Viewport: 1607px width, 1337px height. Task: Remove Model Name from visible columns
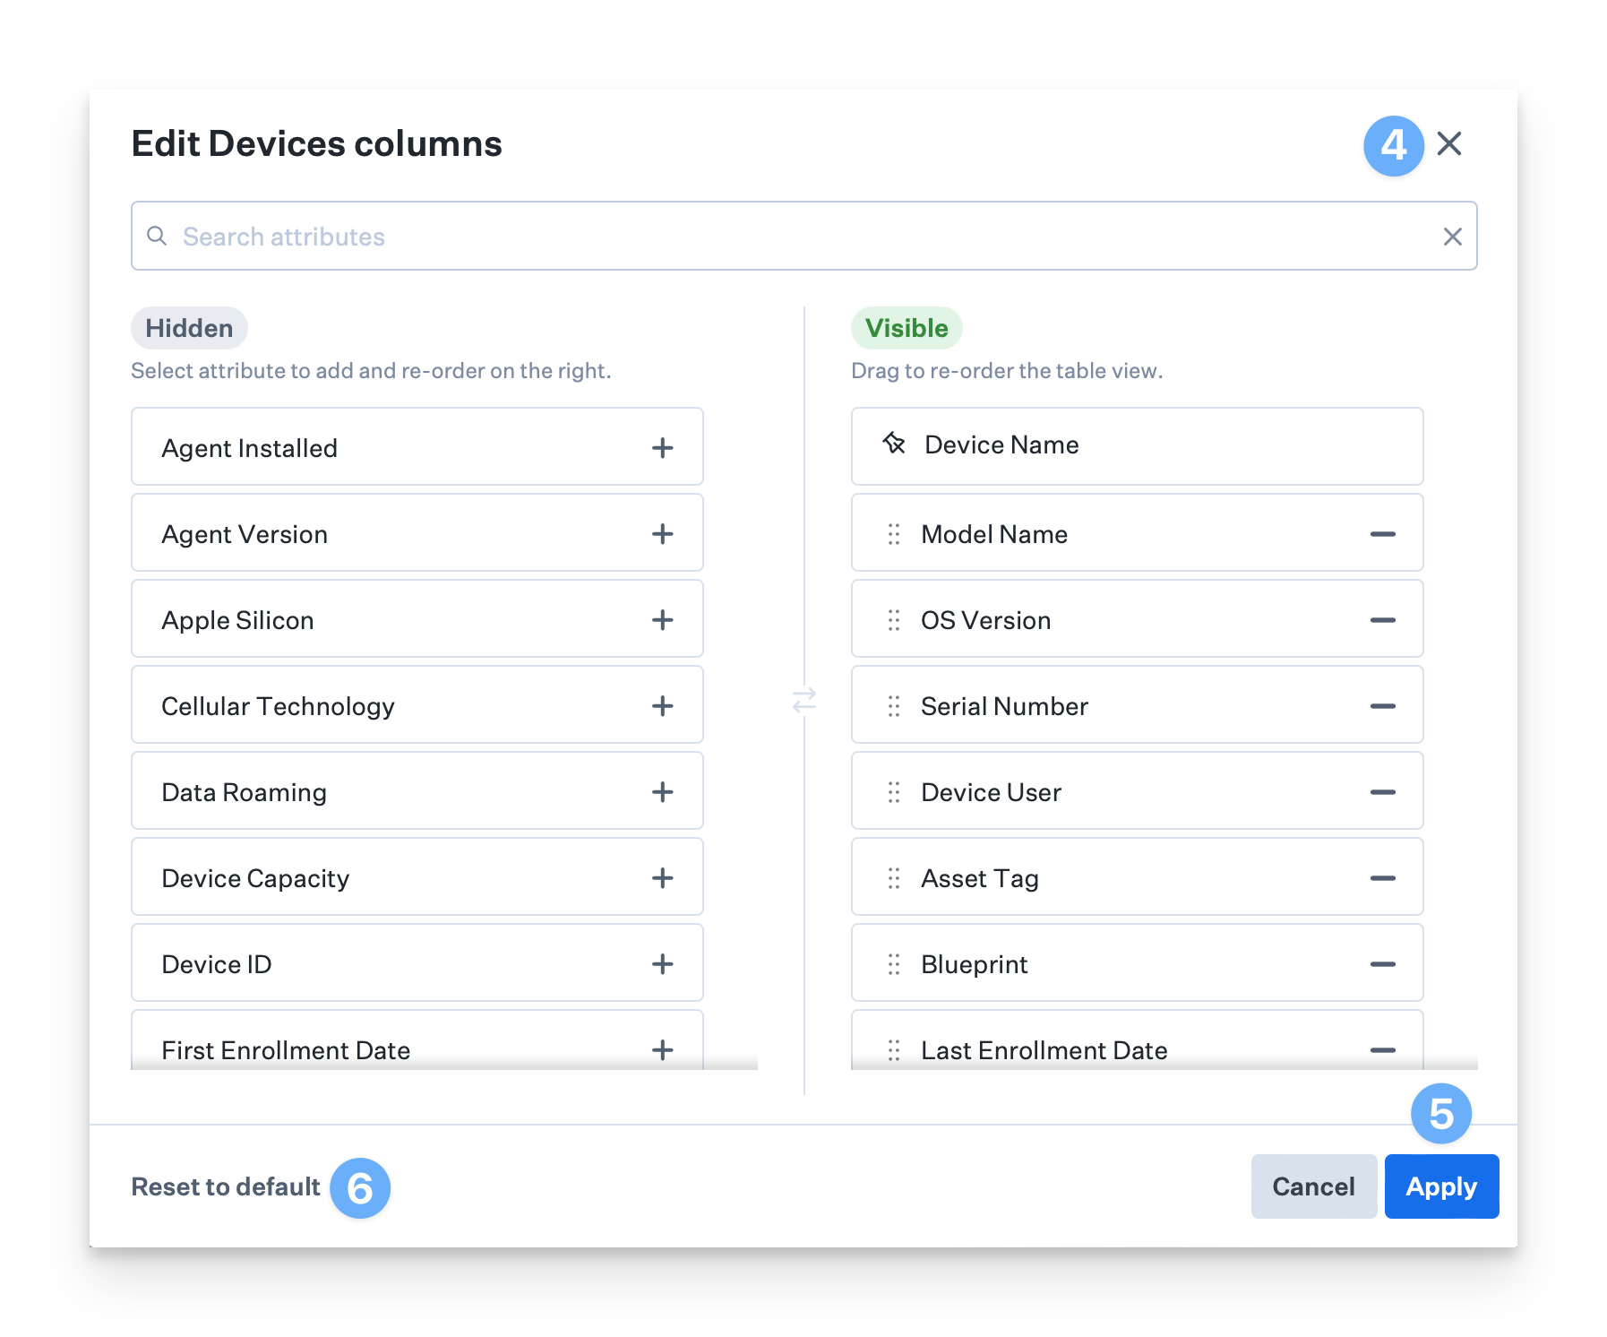[1382, 534]
